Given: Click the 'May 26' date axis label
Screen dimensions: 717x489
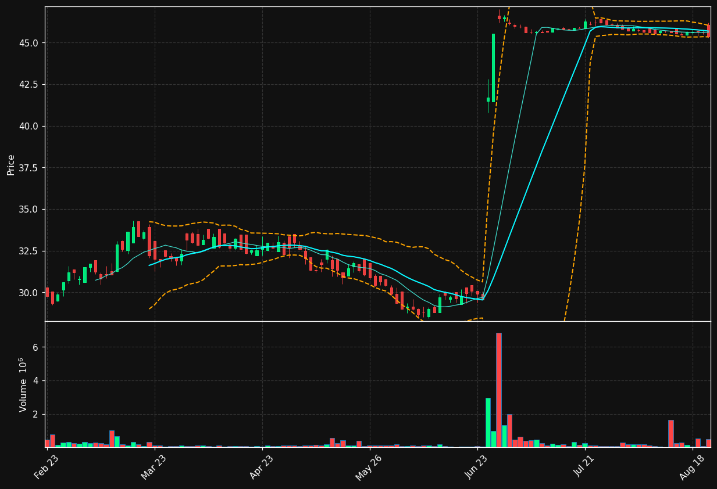Looking at the screenshot, I should (x=369, y=466).
